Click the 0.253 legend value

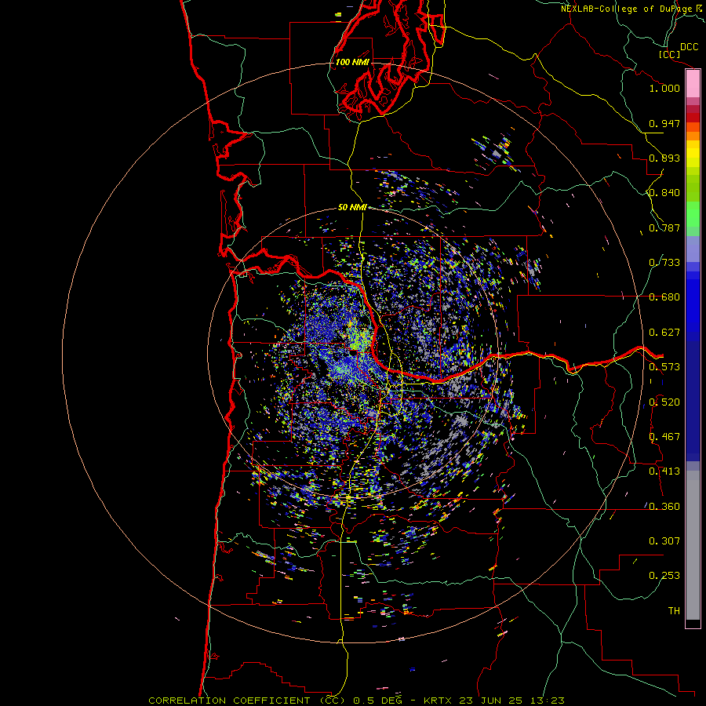click(x=664, y=576)
